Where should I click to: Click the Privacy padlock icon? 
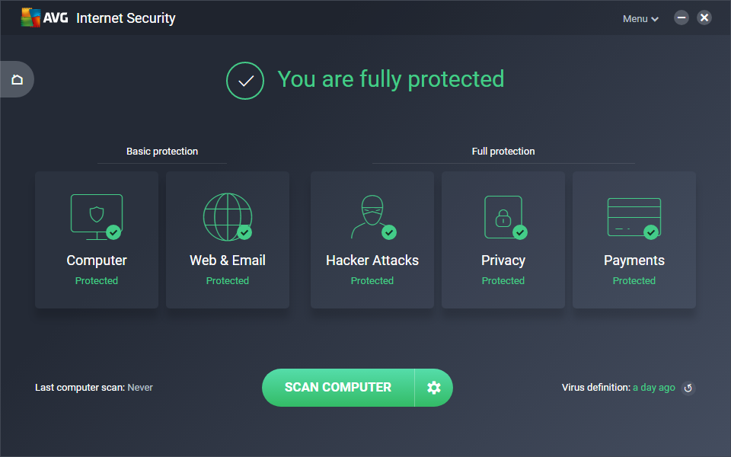[503, 216]
